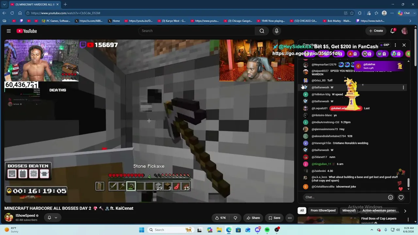Save the video to a playlist

[274, 218]
